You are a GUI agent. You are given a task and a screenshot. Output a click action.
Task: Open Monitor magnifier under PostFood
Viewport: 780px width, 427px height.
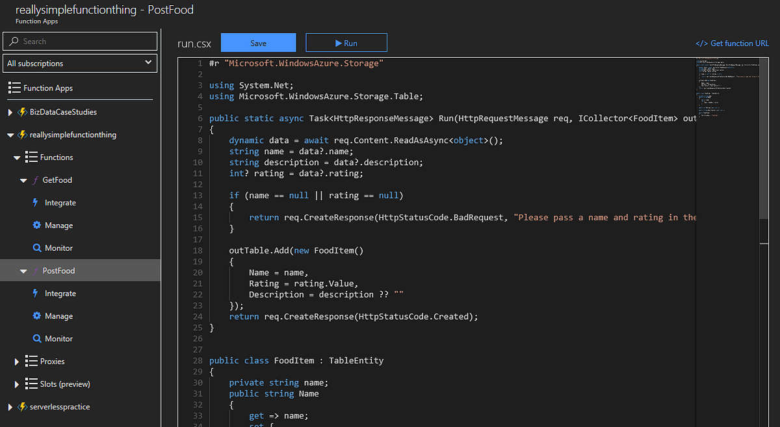[37, 339]
